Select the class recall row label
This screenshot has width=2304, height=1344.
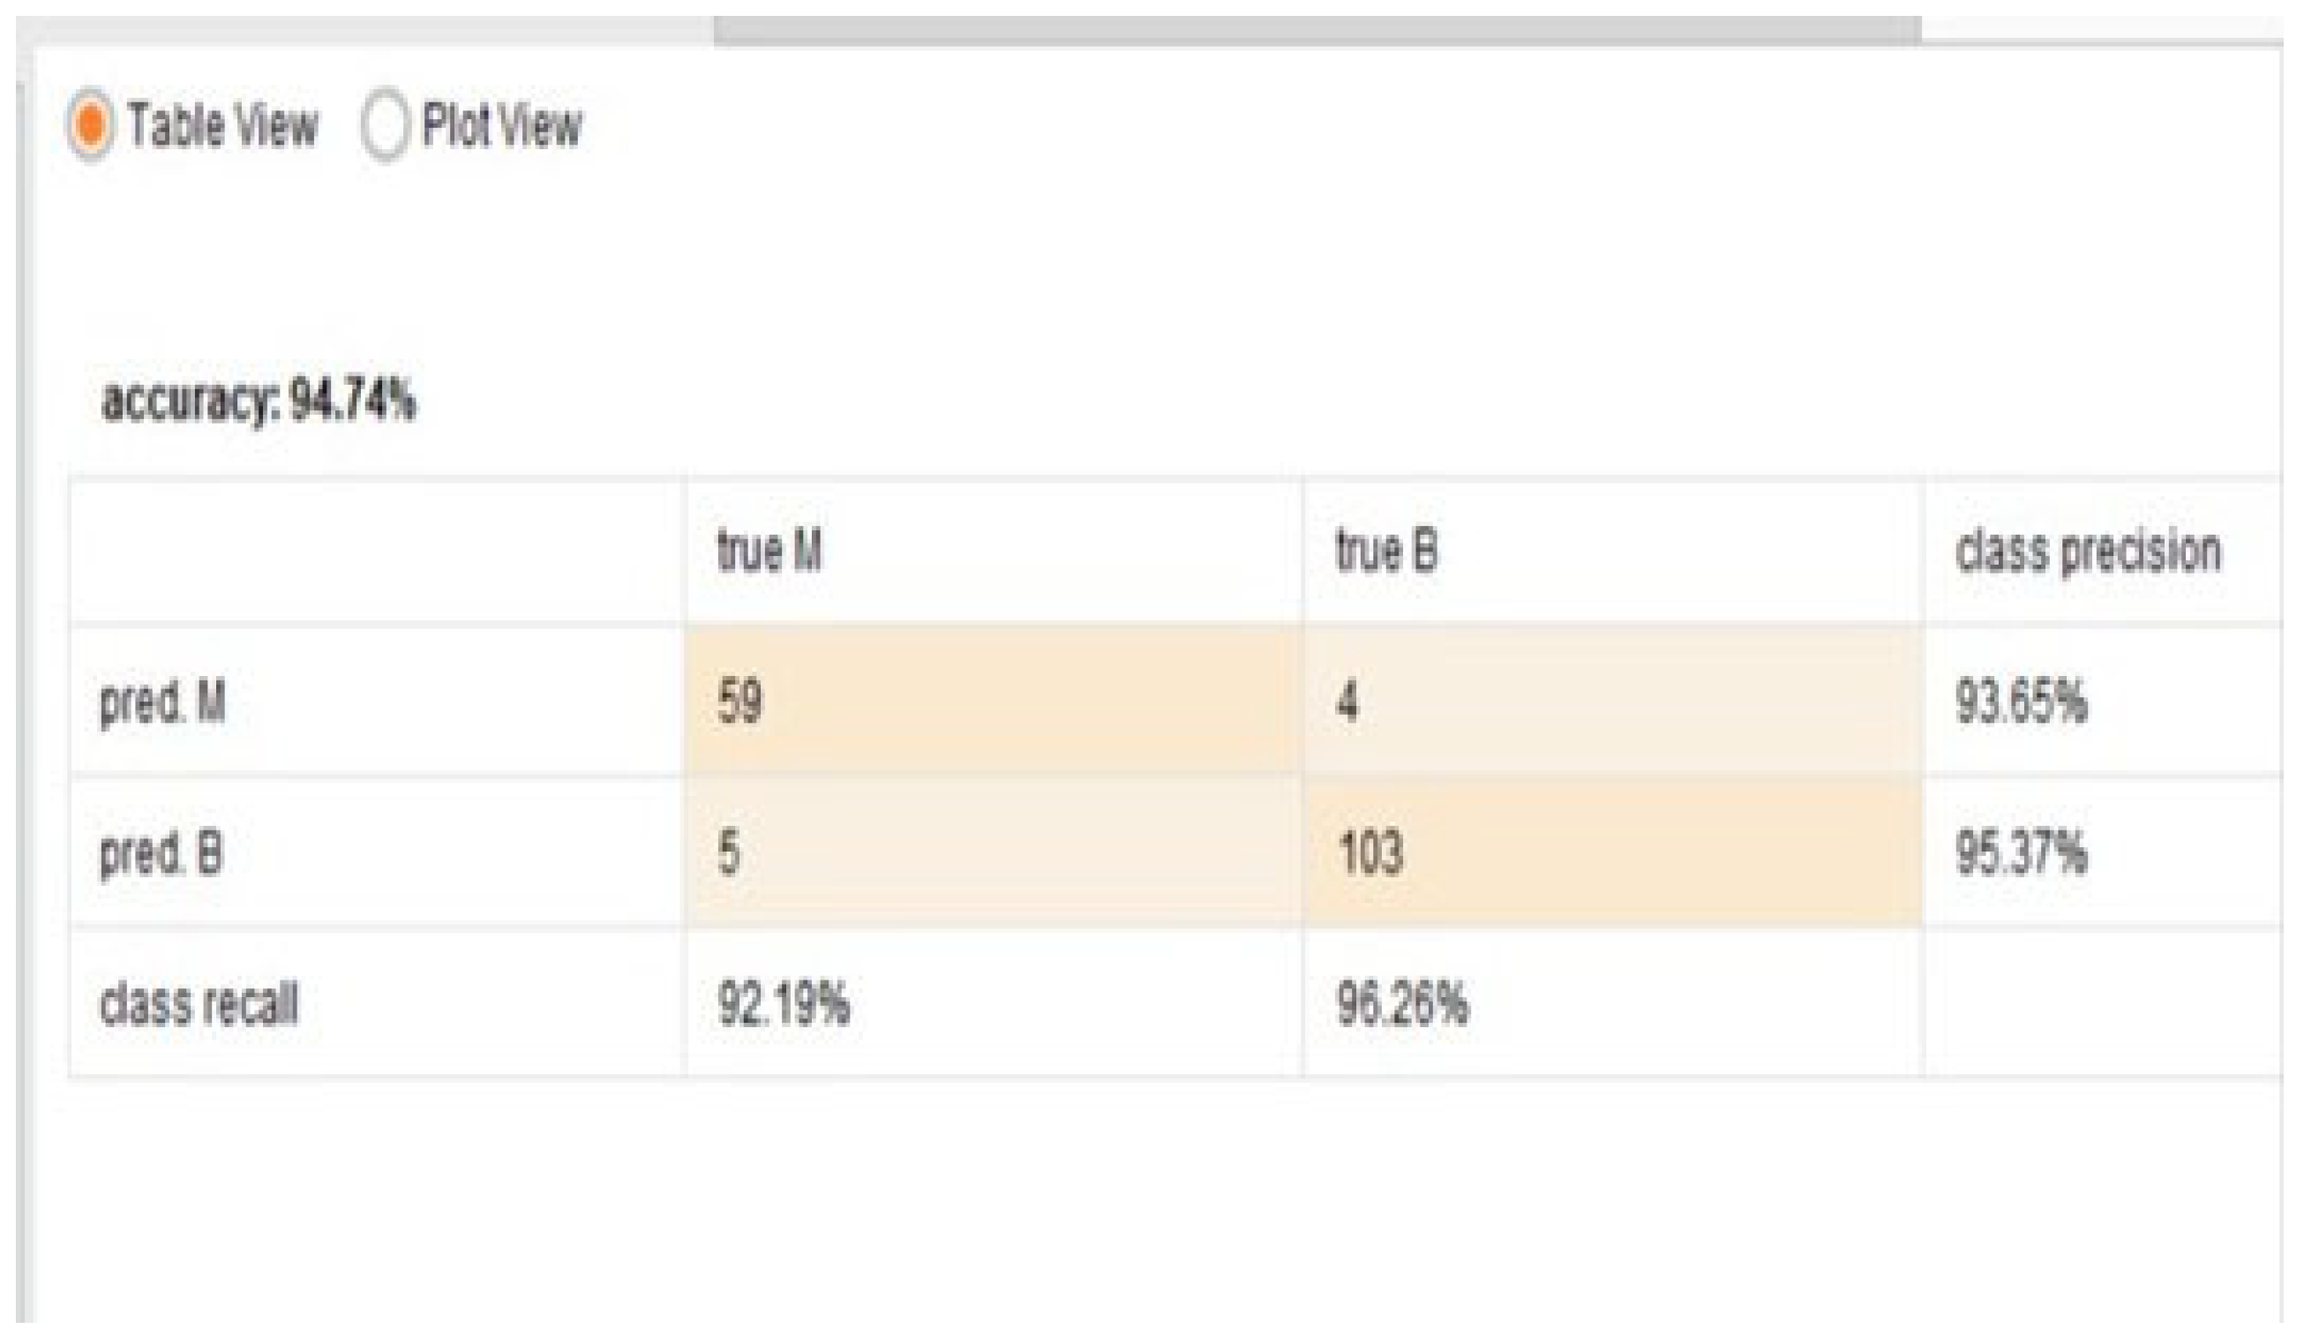click(x=199, y=1005)
